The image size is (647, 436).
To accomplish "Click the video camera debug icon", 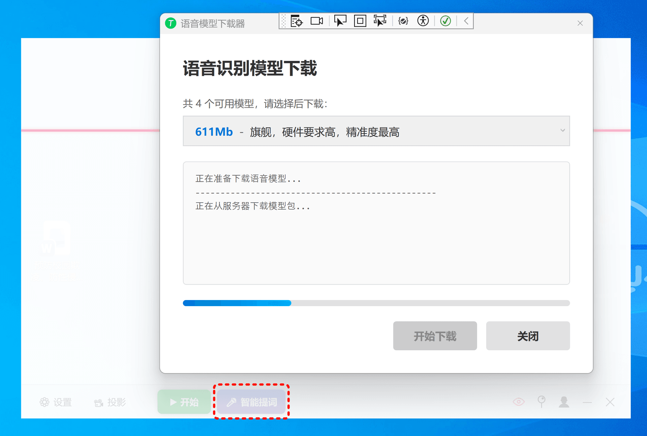I will (316, 21).
